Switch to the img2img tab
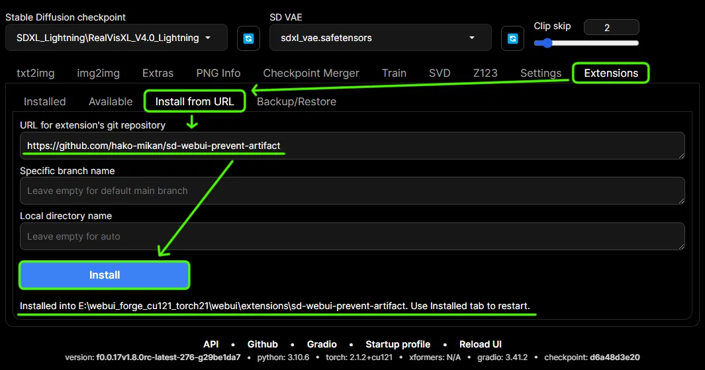Viewport: 705px width, 370px height. pyautogui.click(x=99, y=73)
